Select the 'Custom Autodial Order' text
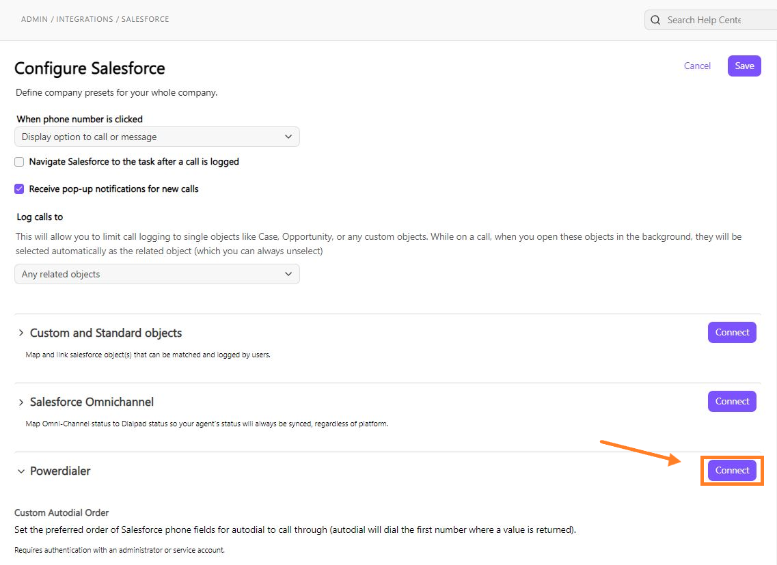This screenshot has width=777, height=565. pyautogui.click(x=62, y=512)
